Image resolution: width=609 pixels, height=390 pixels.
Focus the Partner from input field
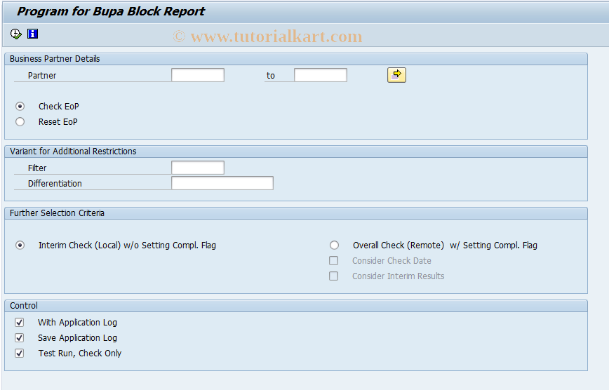coord(198,75)
